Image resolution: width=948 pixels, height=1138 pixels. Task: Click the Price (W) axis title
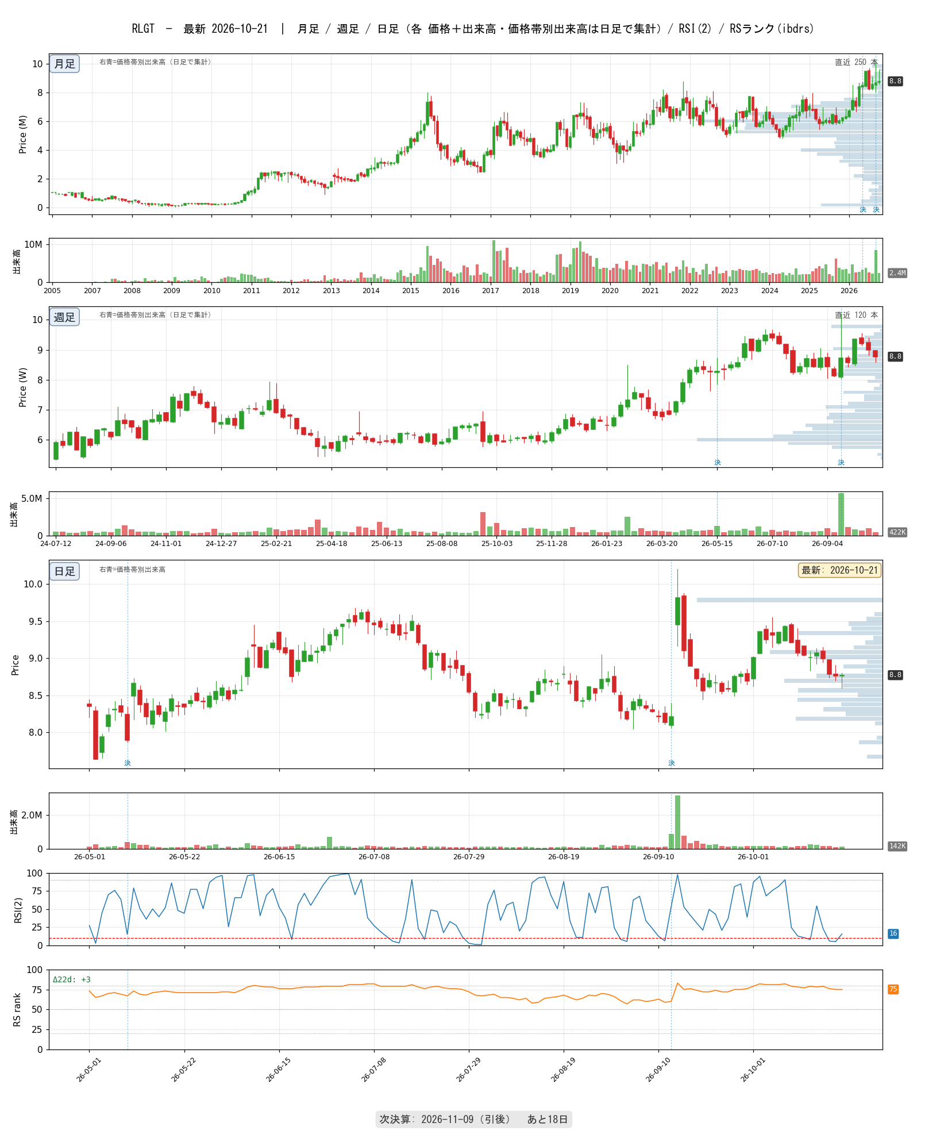coord(23,387)
